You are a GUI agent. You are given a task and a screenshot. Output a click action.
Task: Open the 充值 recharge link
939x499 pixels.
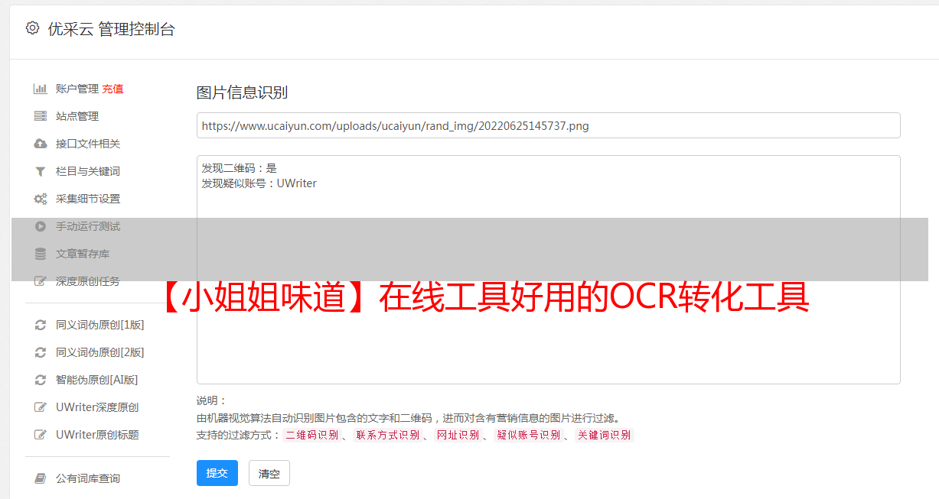(x=112, y=89)
